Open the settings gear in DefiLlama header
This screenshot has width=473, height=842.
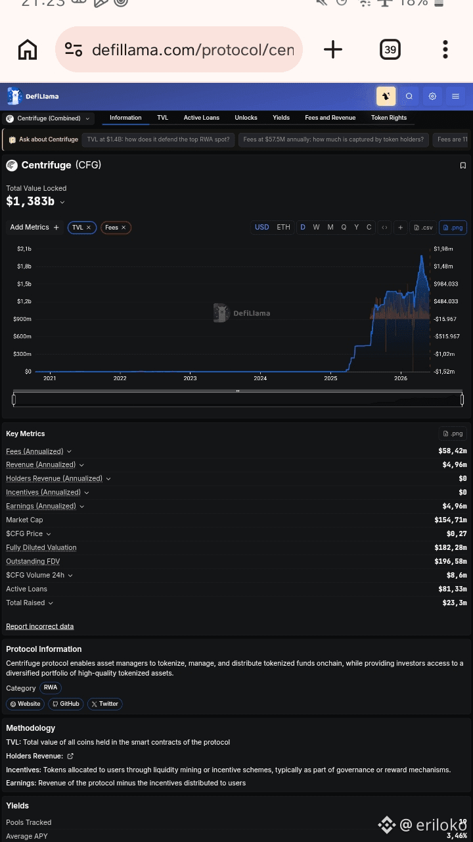[x=432, y=96]
